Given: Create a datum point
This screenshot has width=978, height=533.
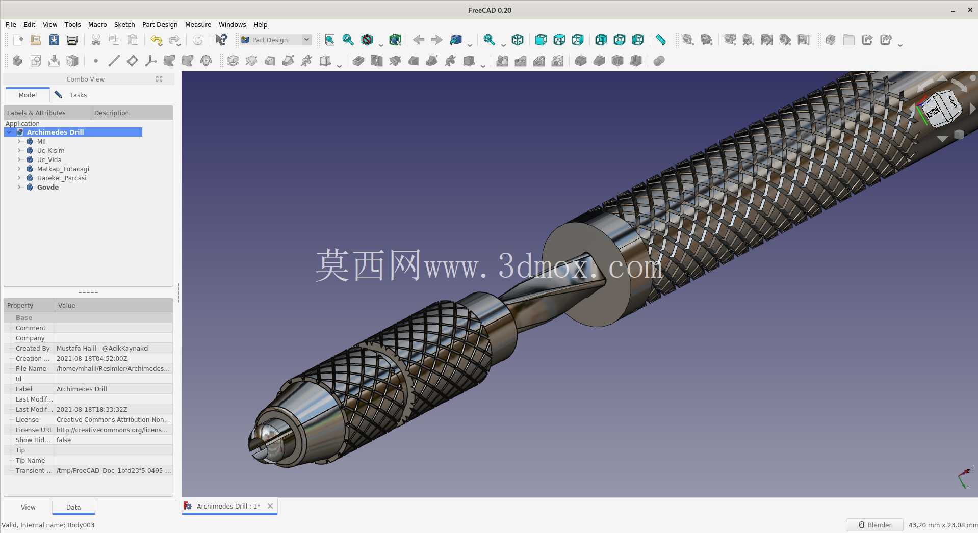Looking at the screenshot, I should 96,61.
